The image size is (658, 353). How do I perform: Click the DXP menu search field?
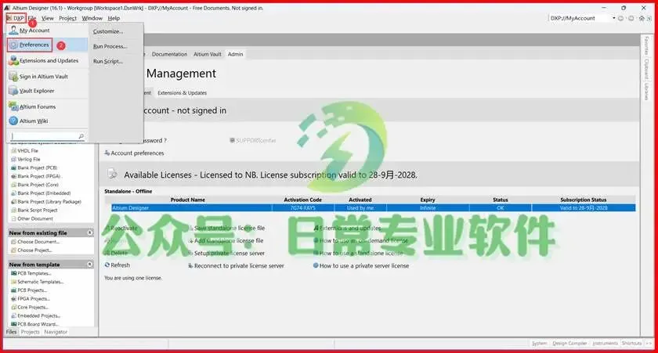pyautogui.click(x=44, y=136)
